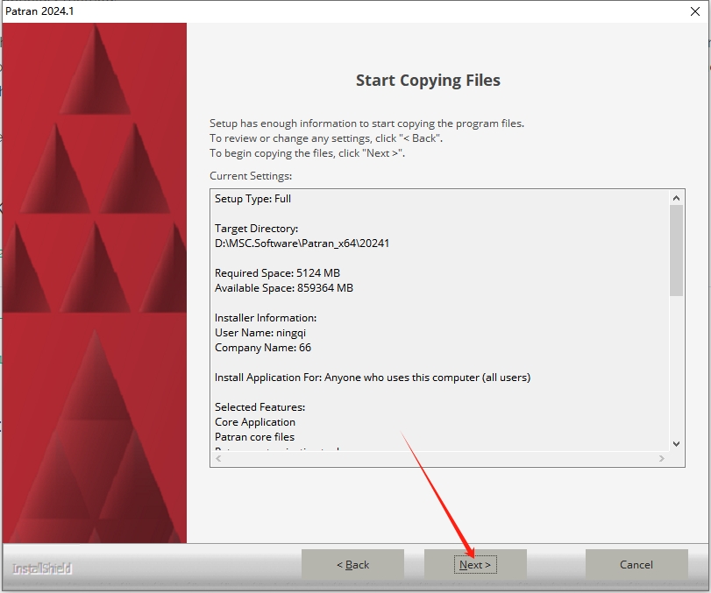Image resolution: width=711 pixels, height=593 pixels.
Task: Click the empty vertical scrollbar track below thumb
Action: coord(676,368)
